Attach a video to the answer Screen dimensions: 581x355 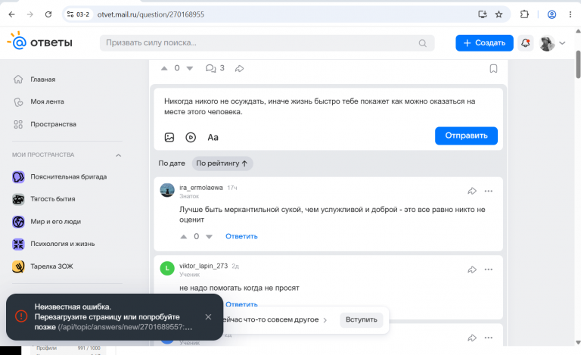pyautogui.click(x=191, y=138)
